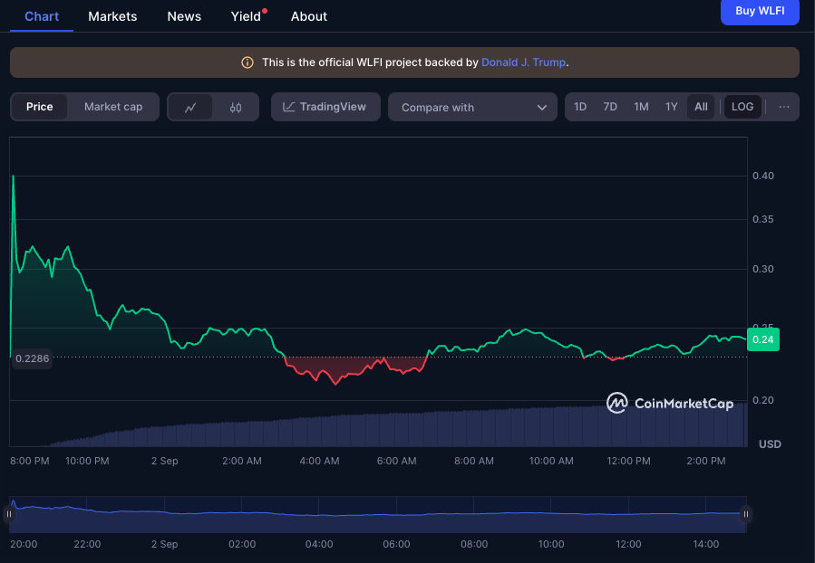Click the 2:00 PM time axis label
The height and width of the screenshot is (563, 815).
click(706, 461)
